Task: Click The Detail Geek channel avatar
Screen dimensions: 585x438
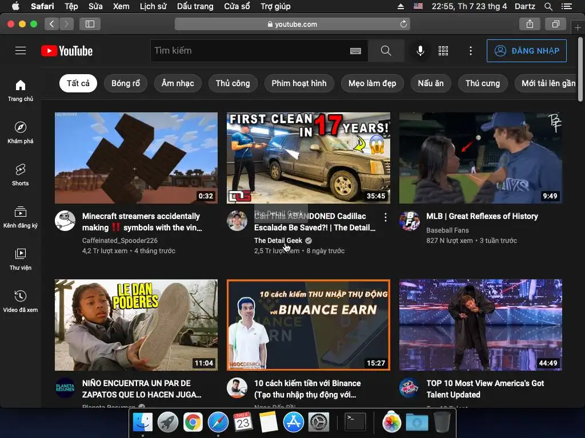Action: point(237,221)
